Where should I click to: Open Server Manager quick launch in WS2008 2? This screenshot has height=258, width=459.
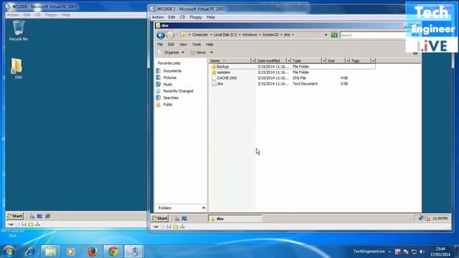pos(177,219)
